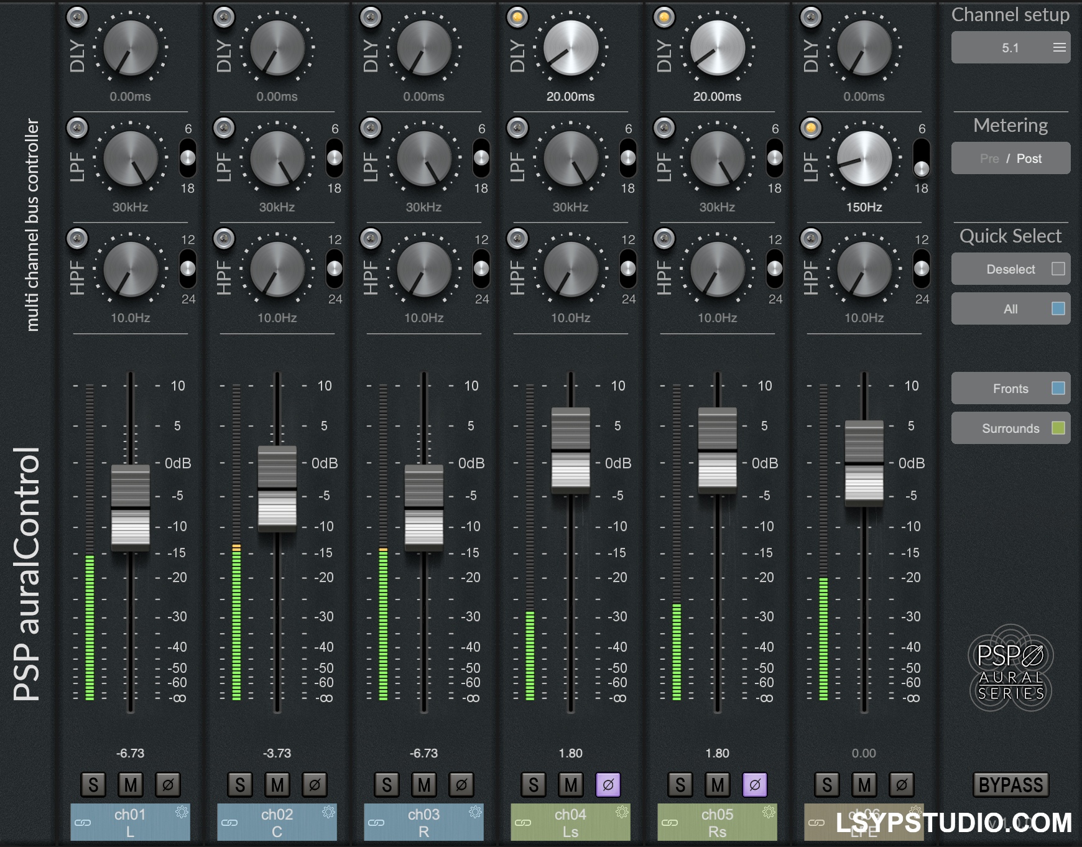The height and width of the screenshot is (847, 1082).
Task: Mute channel ch05 Rs
Action: 718,785
